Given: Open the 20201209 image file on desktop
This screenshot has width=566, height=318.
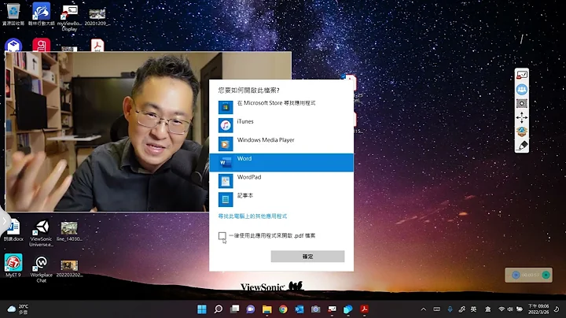Looking at the screenshot, I should pos(97,17).
